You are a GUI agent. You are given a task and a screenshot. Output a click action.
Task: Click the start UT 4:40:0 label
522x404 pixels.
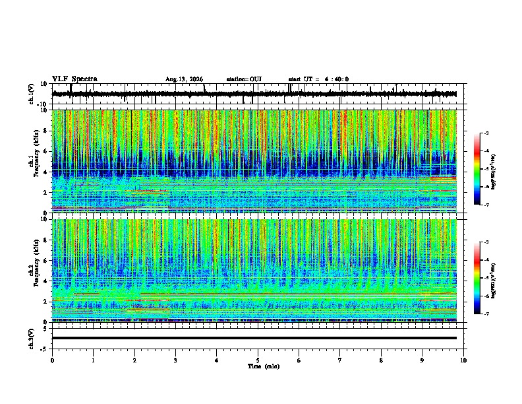click(318, 79)
